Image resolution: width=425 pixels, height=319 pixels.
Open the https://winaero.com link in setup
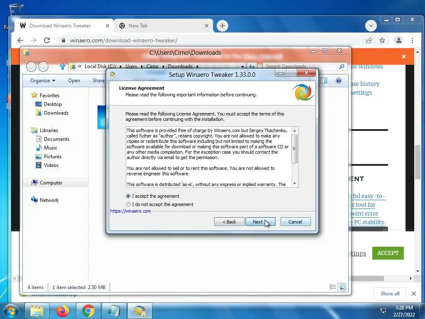coord(130,211)
